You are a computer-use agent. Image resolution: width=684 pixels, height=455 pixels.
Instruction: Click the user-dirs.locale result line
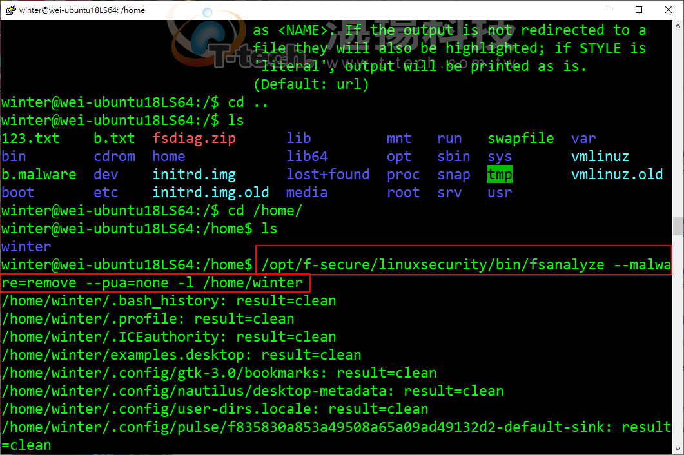(215, 409)
